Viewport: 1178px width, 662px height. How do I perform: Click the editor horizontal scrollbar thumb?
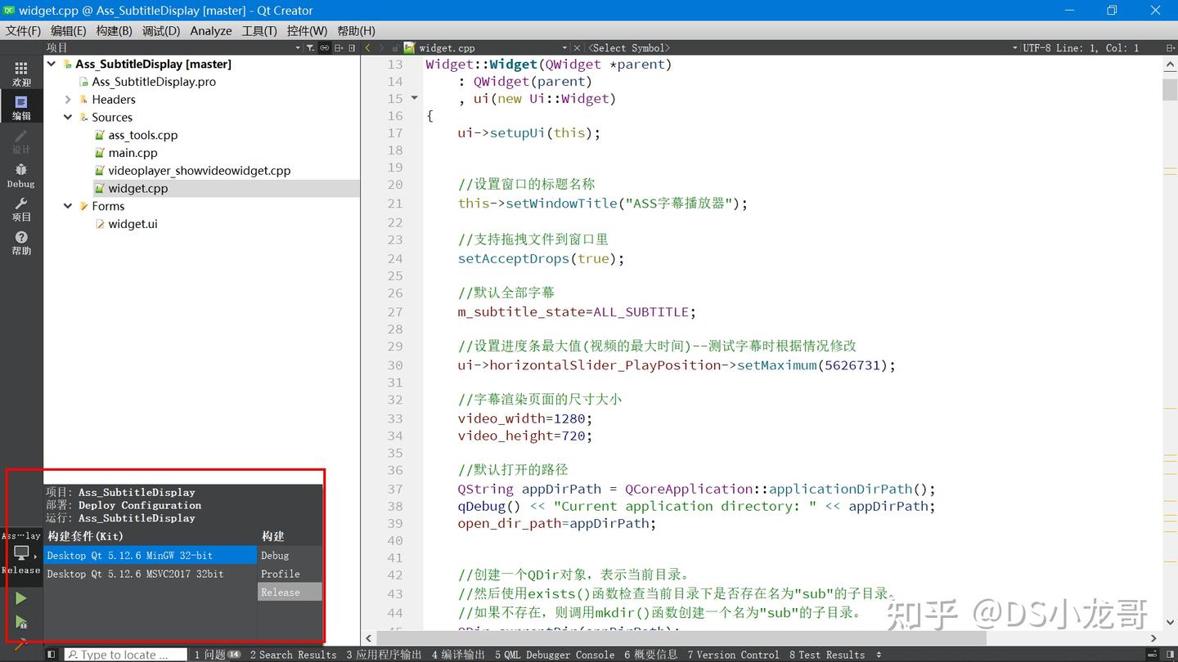pos(681,638)
